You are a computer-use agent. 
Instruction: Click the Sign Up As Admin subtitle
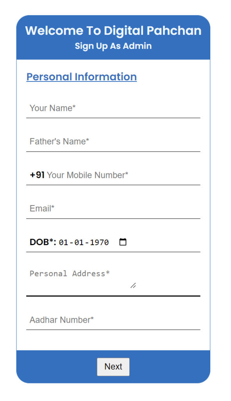point(113,46)
